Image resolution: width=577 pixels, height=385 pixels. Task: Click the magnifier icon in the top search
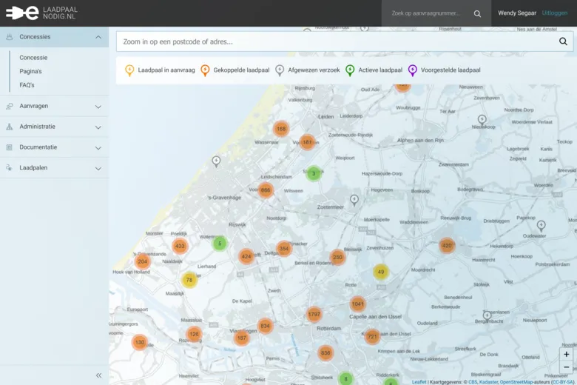(477, 13)
